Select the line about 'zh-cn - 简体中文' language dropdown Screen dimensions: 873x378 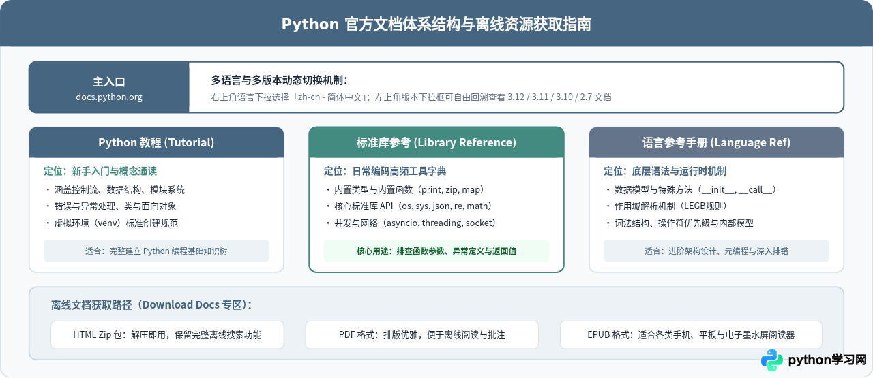coord(411,97)
